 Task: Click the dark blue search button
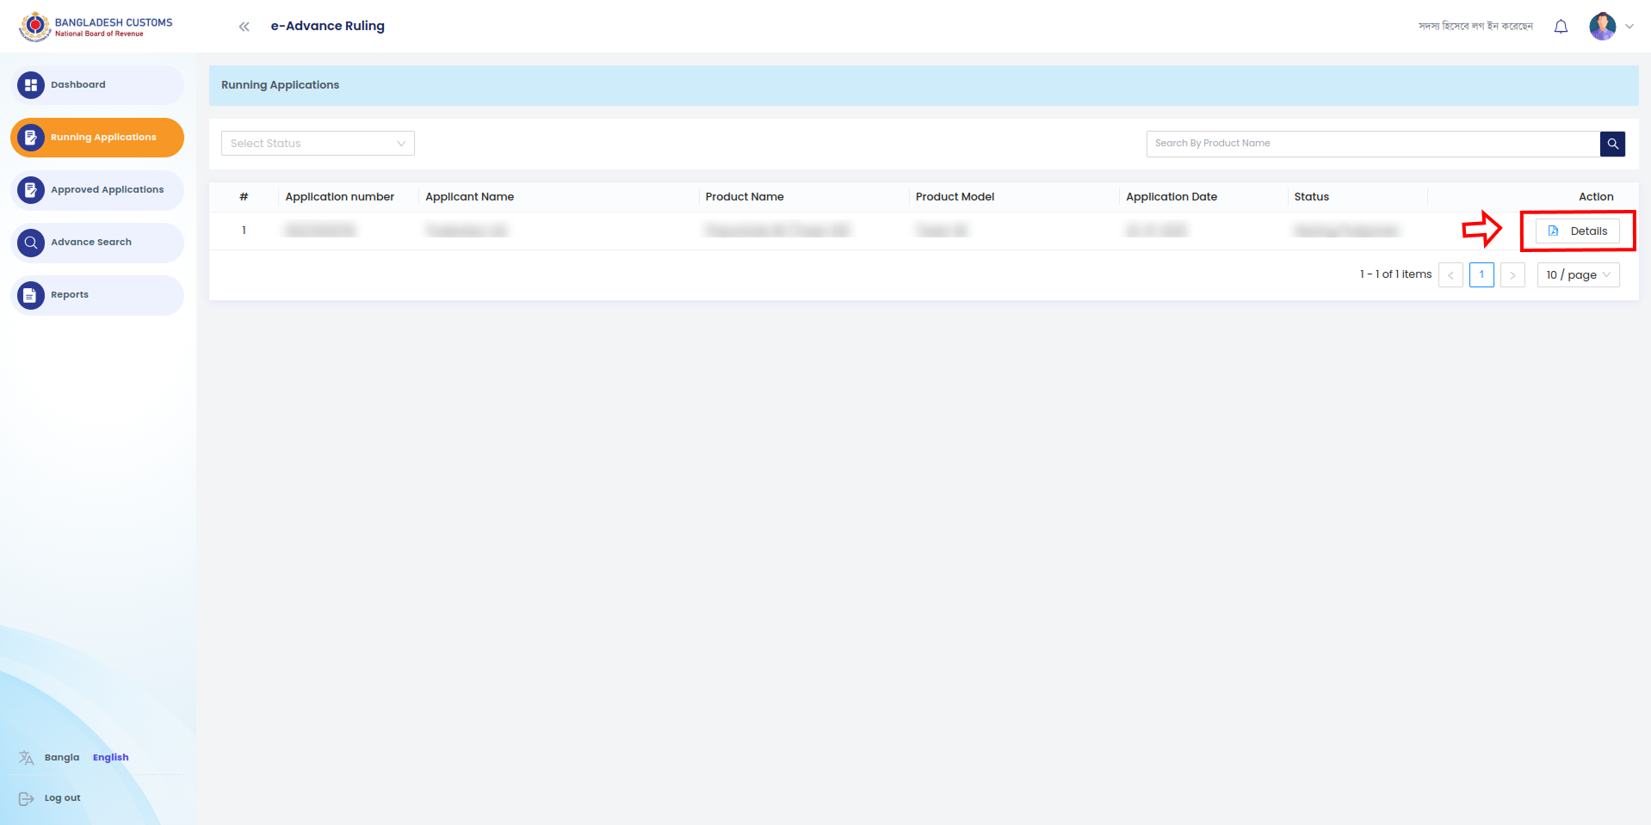coord(1612,144)
